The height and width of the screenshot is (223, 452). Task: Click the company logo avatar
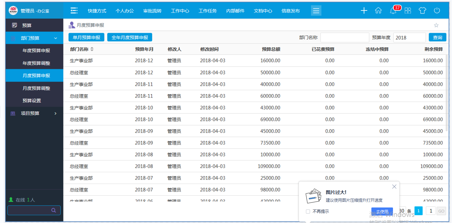[x=13, y=11]
